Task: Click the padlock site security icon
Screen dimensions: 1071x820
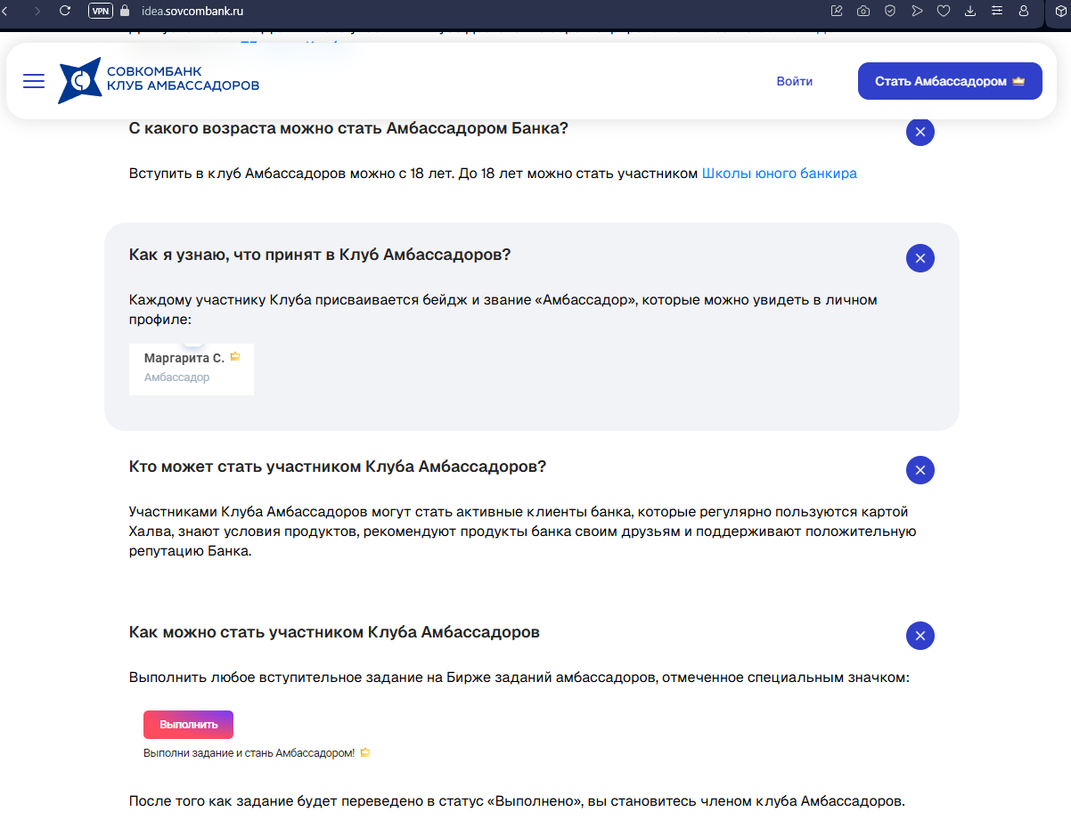Action: 124,11
